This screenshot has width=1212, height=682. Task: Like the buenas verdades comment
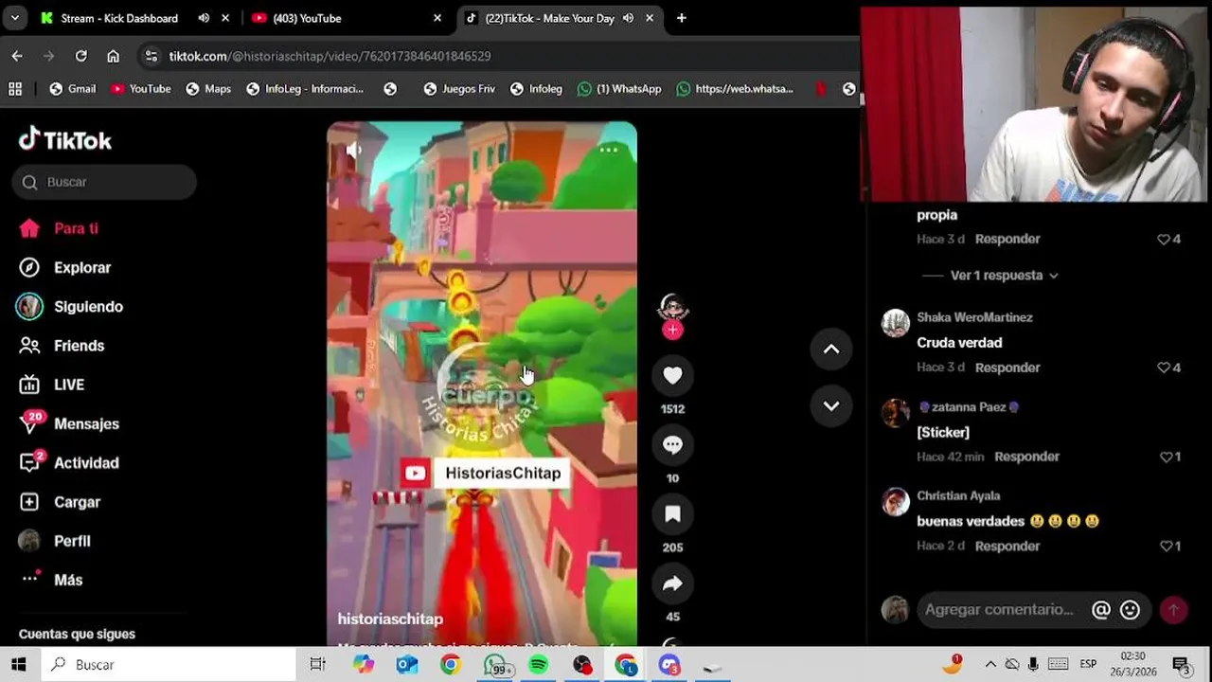coord(1166,546)
